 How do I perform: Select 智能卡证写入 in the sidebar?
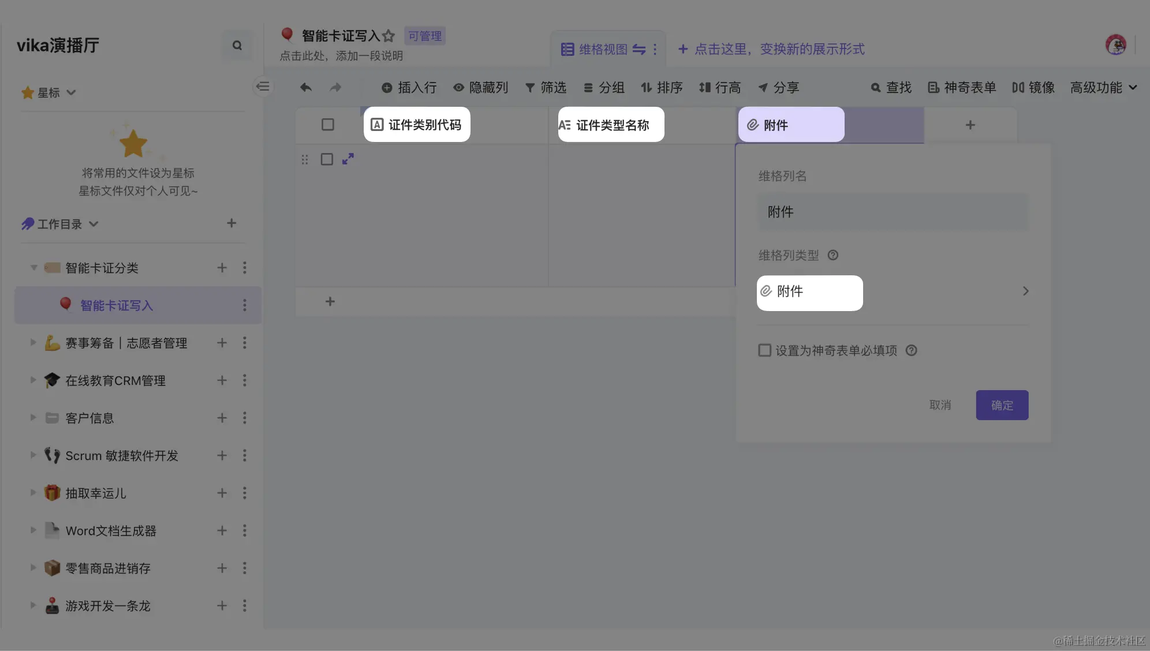click(116, 305)
